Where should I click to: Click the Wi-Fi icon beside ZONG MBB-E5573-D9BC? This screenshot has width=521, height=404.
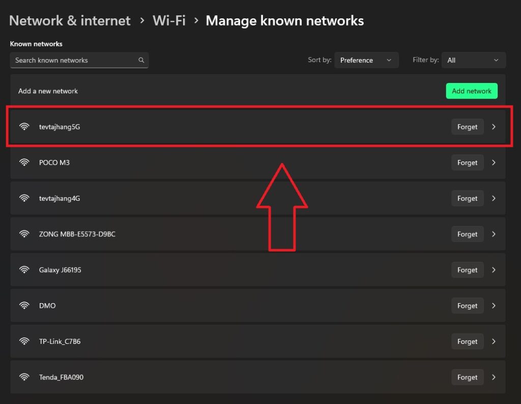coord(24,234)
